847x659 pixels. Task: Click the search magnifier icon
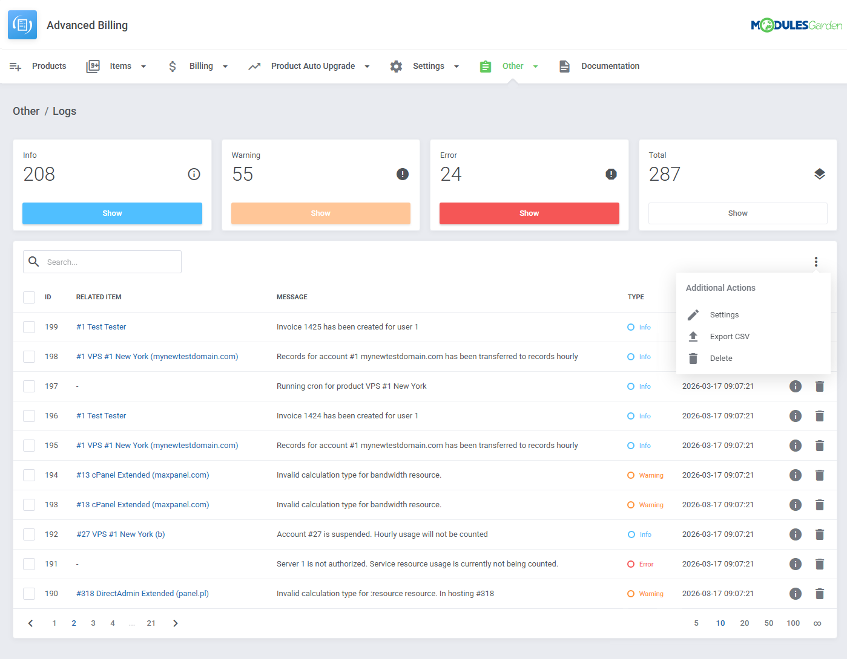34,261
